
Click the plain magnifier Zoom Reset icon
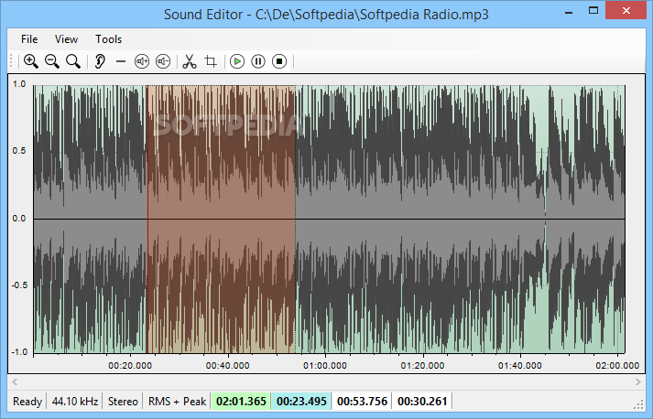coord(73,61)
